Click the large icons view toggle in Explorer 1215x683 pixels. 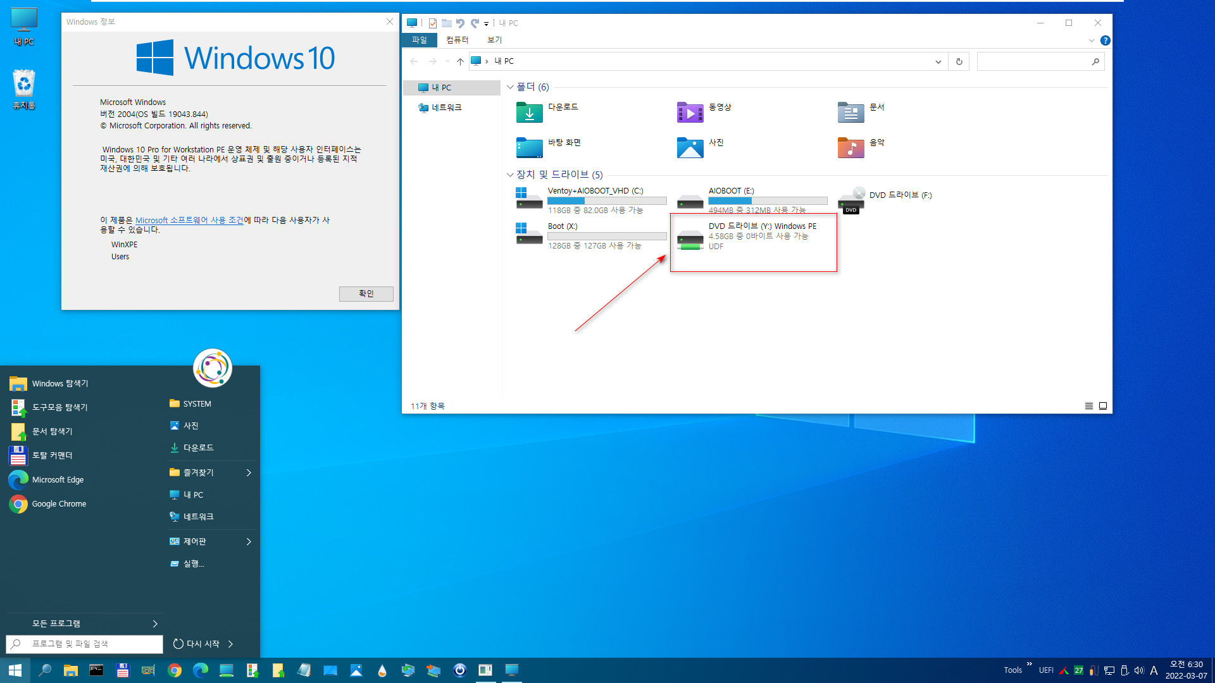[1103, 406]
